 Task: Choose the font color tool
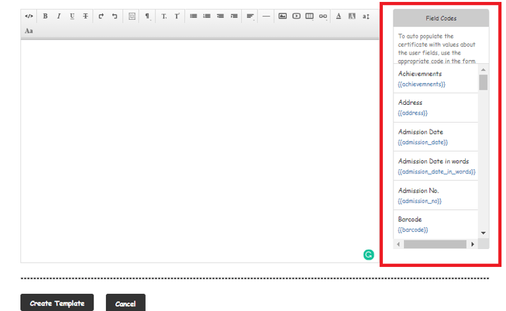339,16
